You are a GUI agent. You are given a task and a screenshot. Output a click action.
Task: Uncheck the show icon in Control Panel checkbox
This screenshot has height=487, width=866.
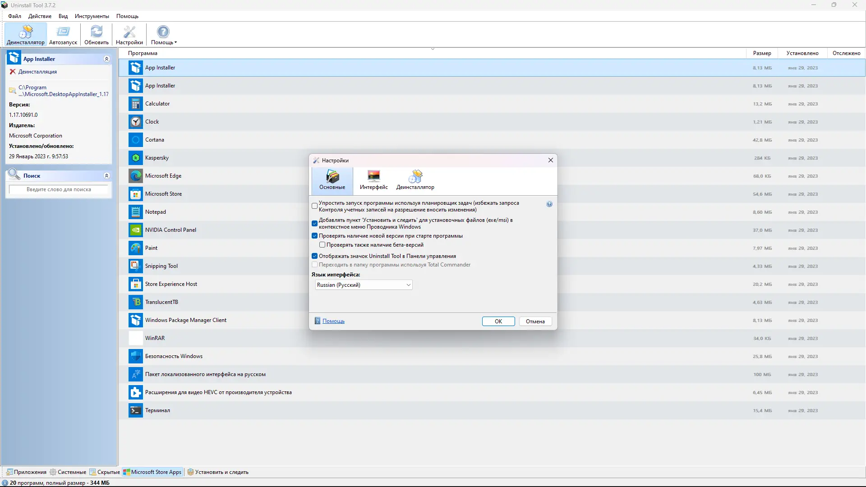[315, 256]
